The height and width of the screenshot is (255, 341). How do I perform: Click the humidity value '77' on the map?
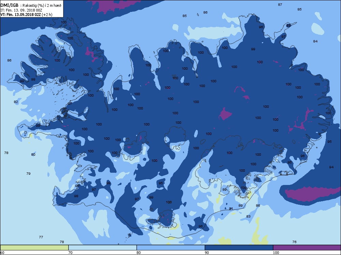[41, 237]
